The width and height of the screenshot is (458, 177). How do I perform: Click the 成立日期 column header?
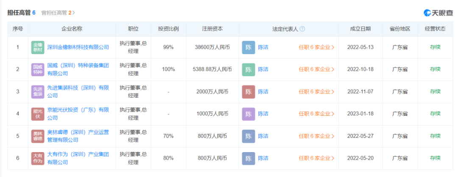point(360,29)
